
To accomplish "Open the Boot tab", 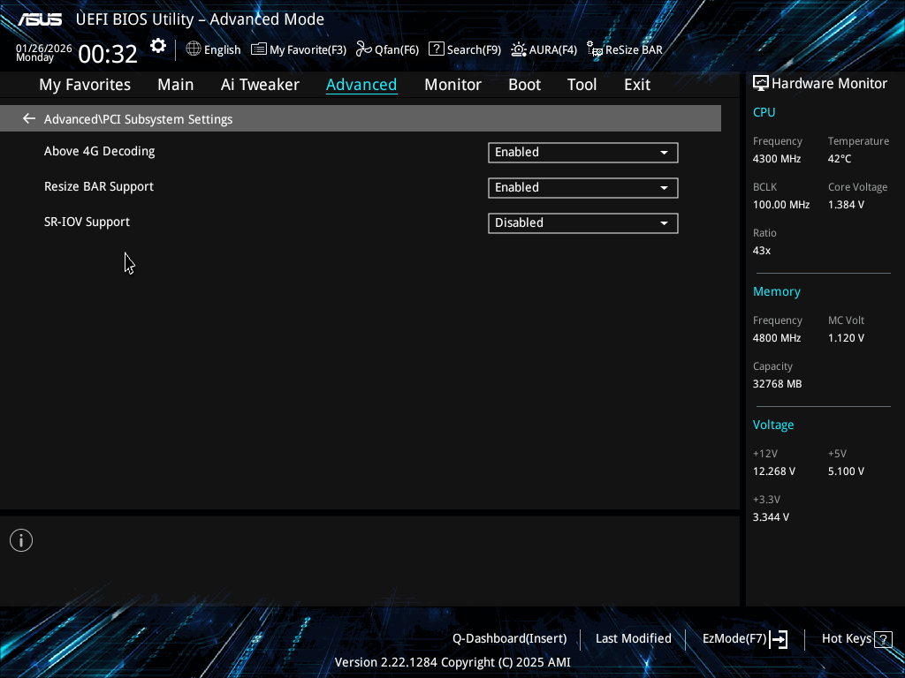I will [x=524, y=85].
